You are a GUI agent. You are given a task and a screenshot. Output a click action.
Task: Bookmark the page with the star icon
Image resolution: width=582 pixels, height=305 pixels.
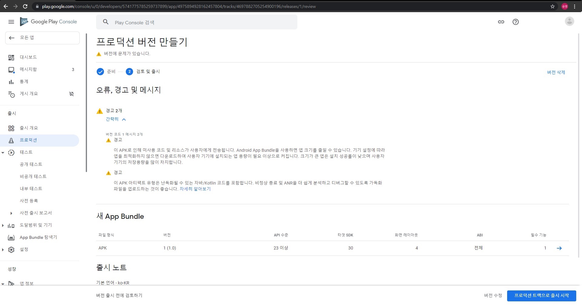(553, 6)
